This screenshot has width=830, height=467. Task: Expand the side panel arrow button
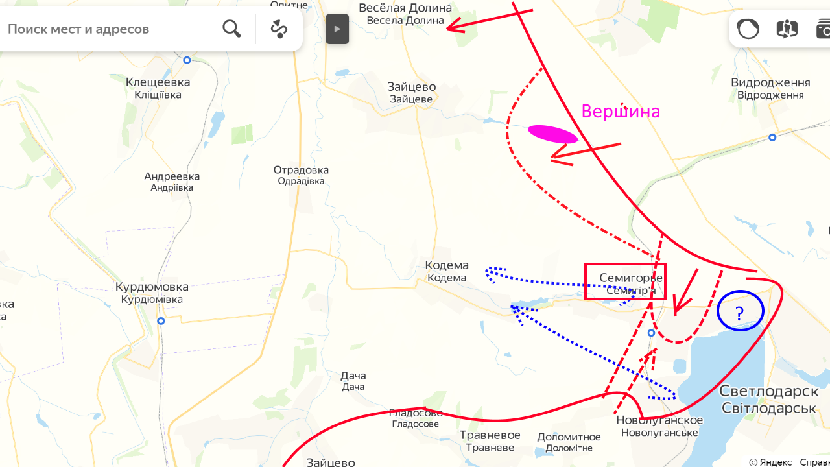pyautogui.click(x=337, y=29)
